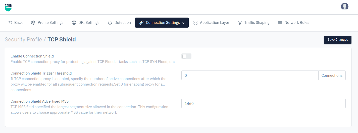Click the Save Changes button
The width and height of the screenshot is (358, 133).
338,40
